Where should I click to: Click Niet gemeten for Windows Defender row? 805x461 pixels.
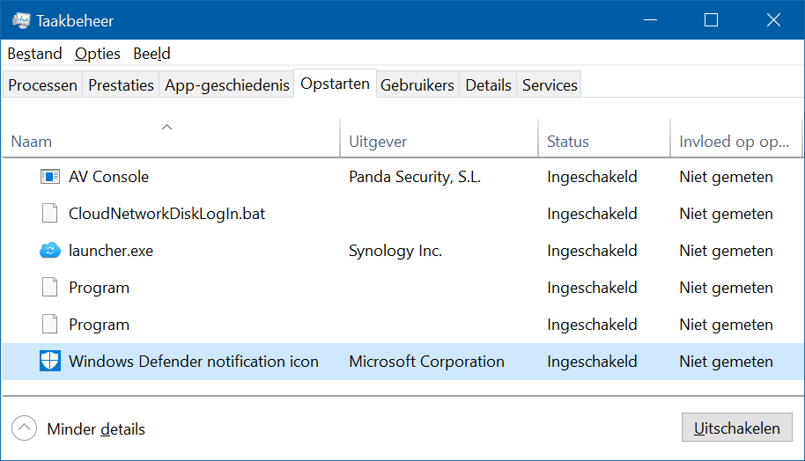tap(726, 362)
